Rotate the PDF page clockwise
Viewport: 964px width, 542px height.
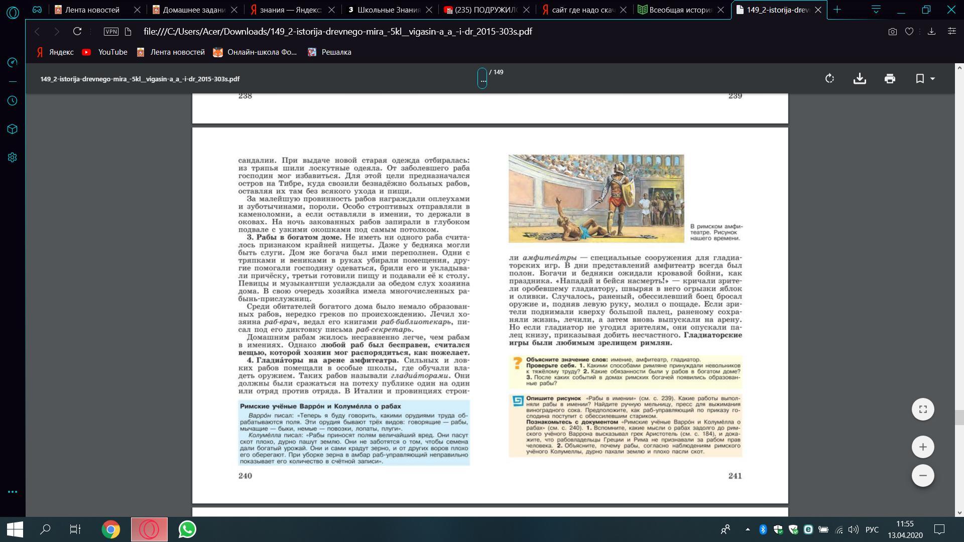pyautogui.click(x=829, y=79)
